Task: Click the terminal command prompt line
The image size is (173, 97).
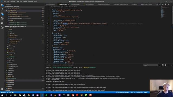Action: pyautogui.click(x=76, y=91)
